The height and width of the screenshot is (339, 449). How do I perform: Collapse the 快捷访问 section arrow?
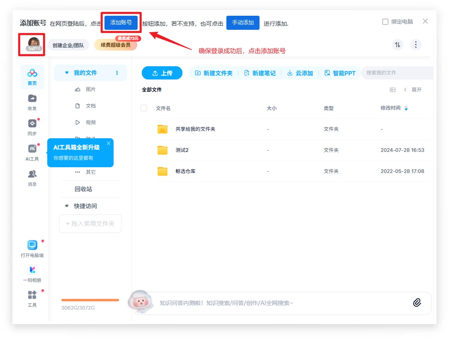(67, 206)
